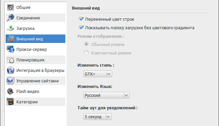This screenshot has height=126, width=219.
Task: Click the Режим отображения label
Action: tap(101, 36)
